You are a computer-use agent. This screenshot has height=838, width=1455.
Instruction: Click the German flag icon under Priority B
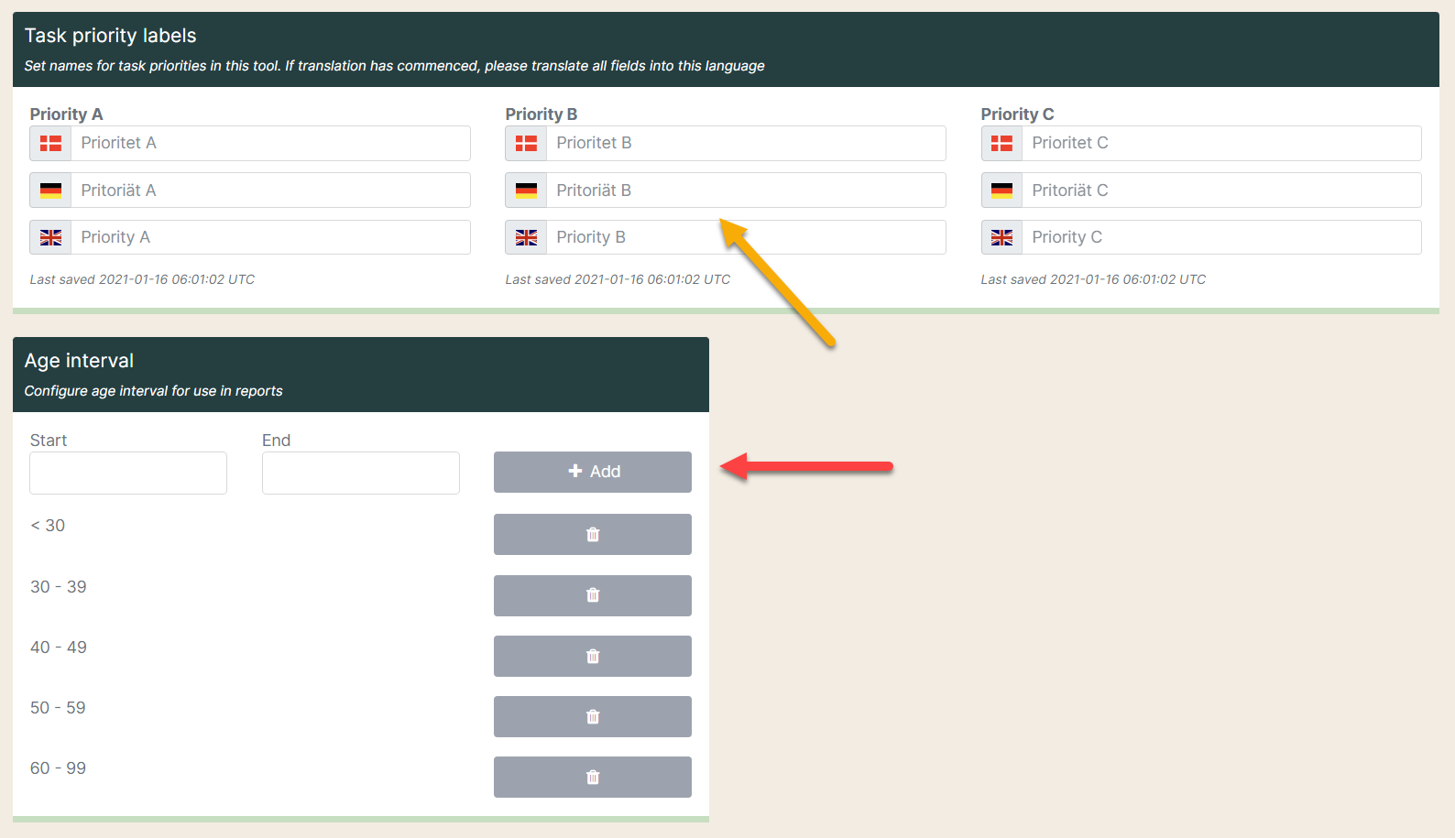pos(526,190)
